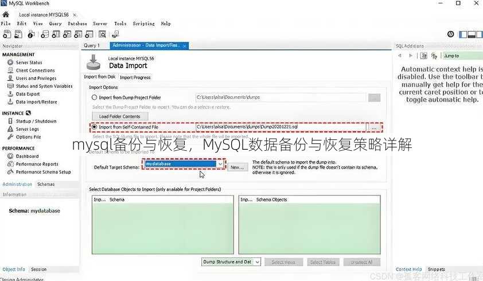Image resolution: width=483 pixels, height=281 pixels.
Task: Open the Database menu
Action: pyautogui.click(x=77, y=24)
